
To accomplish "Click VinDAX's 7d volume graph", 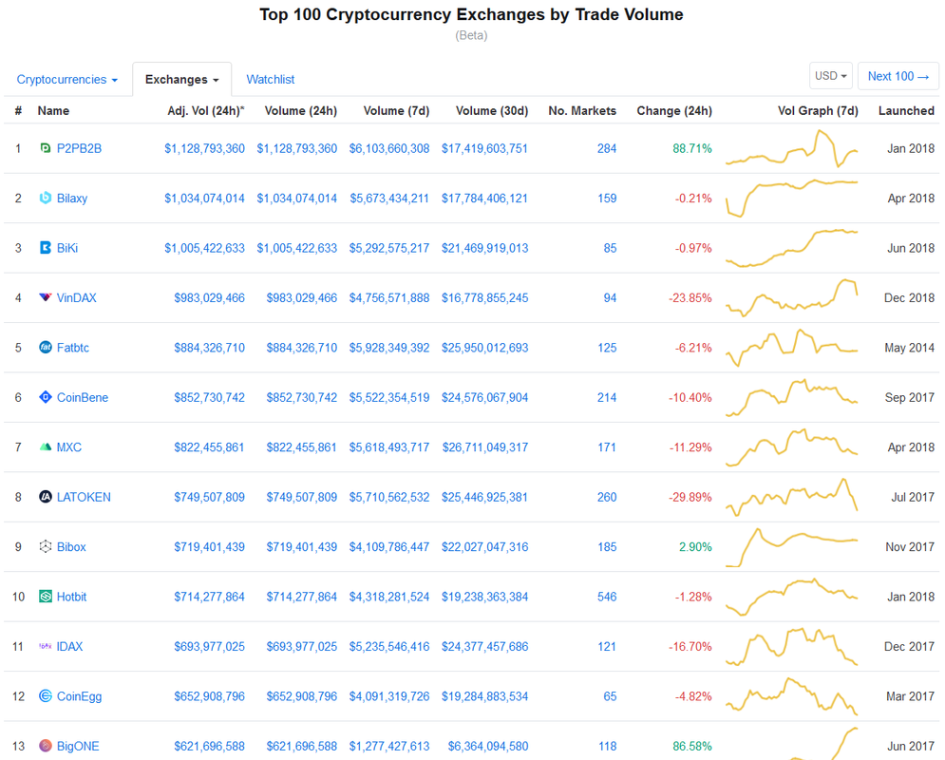I will [791, 297].
